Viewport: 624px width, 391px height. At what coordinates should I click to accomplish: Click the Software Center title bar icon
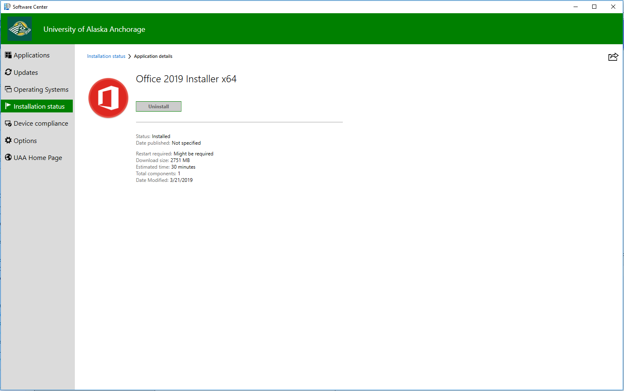tap(7, 7)
